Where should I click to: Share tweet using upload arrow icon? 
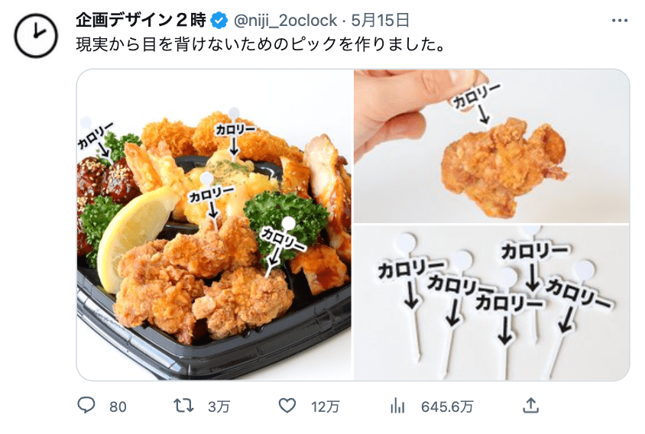(x=530, y=406)
